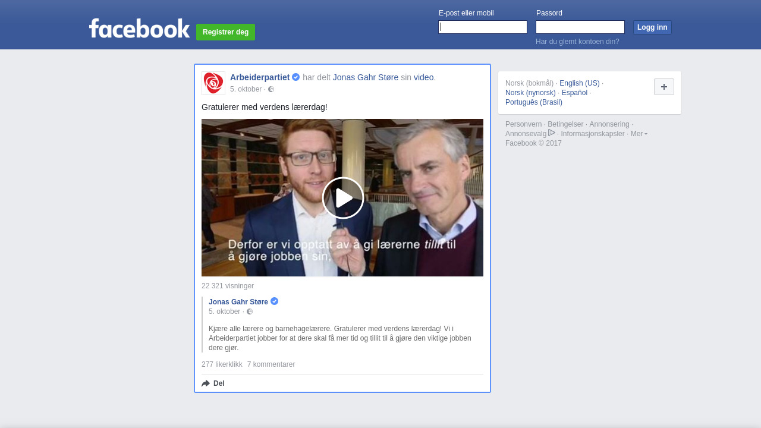The image size is (761, 428).
Task: Click the Del share button
Action: [213, 383]
